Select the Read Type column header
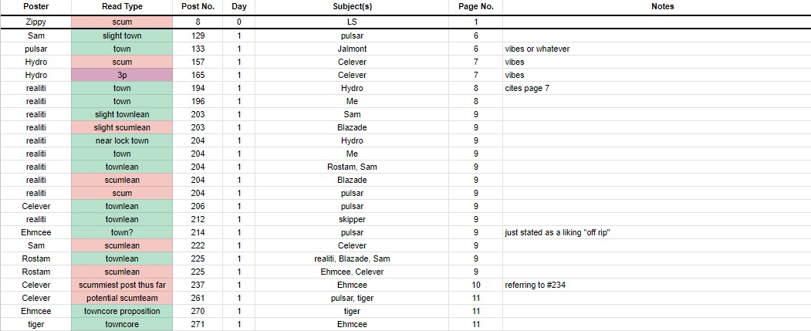Screen dimensions: 811x331 pos(122,6)
